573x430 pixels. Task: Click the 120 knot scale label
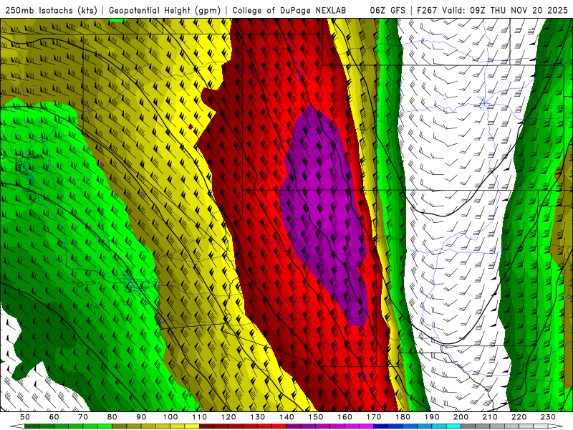coord(228,417)
